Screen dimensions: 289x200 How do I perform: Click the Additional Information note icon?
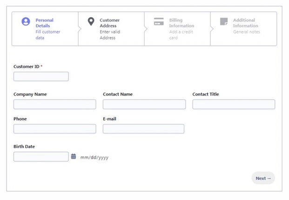(x=224, y=22)
